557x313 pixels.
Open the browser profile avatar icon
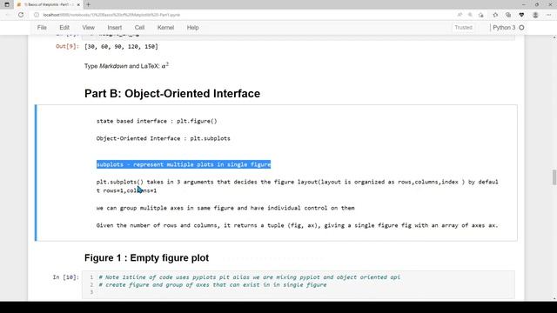coord(535,15)
